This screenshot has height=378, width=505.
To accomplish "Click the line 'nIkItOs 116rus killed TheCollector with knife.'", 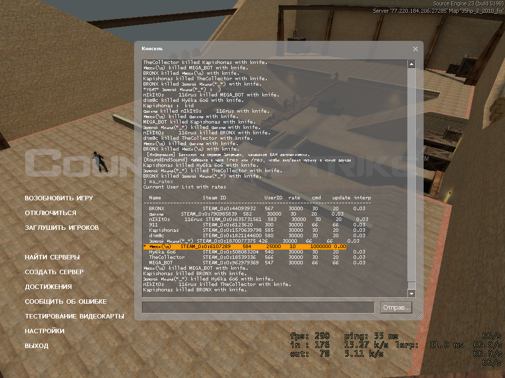I will [217, 284].
